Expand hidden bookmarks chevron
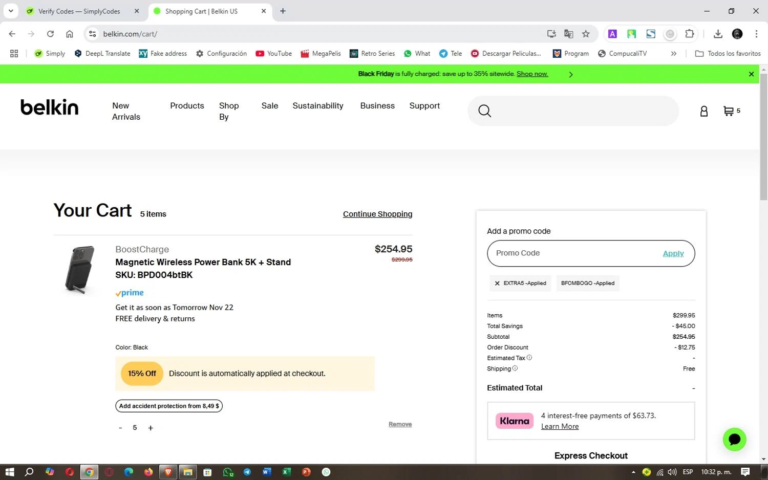768x480 pixels. click(x=674, y=53)
